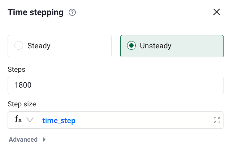The height and width of the screenshot is (159, 230).
Task: Select the Steady radio button
Action: point(19,46)
